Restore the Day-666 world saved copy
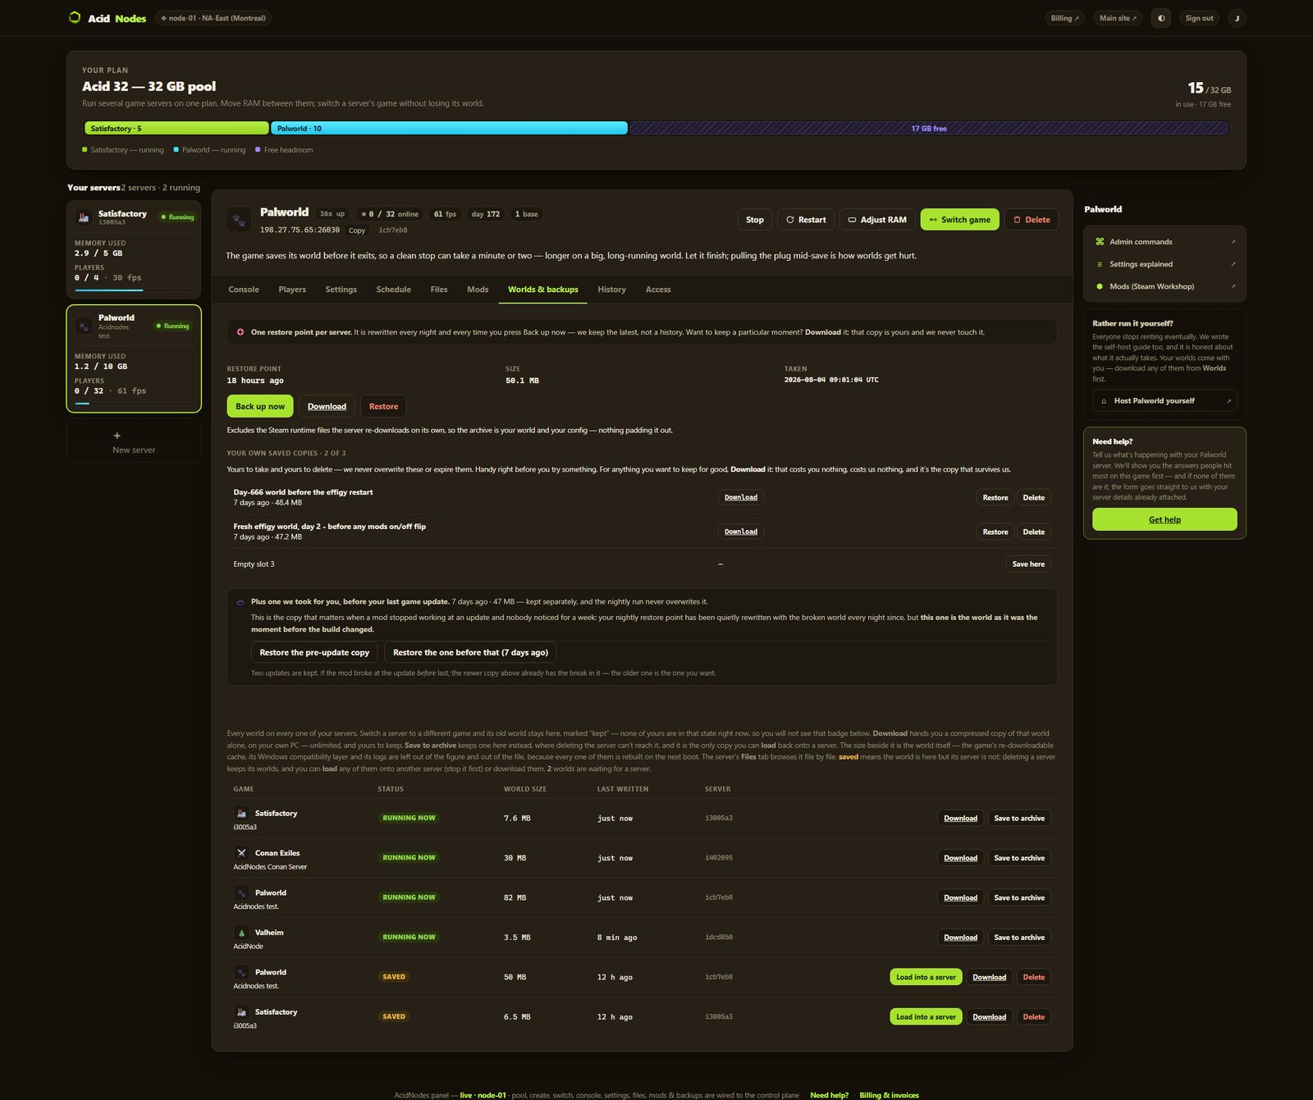1313x1100 pixels. 995,497
